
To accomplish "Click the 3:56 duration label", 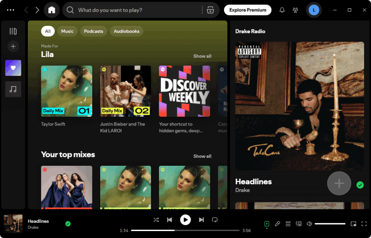I will pyautogui.click(x=247, y=231).
